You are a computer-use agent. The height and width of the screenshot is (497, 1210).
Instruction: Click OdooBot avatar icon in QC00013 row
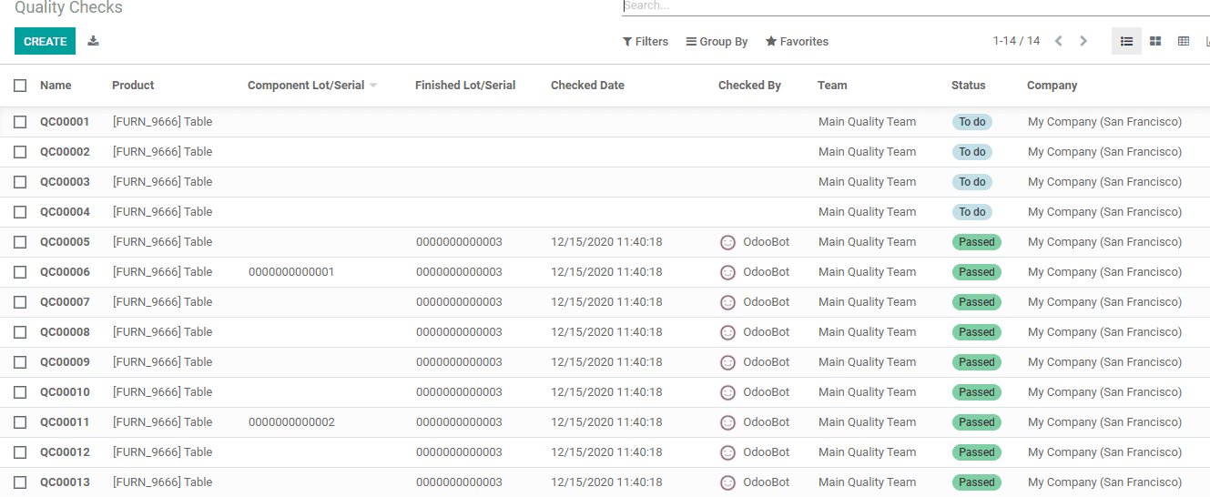[x=727, y=483]
